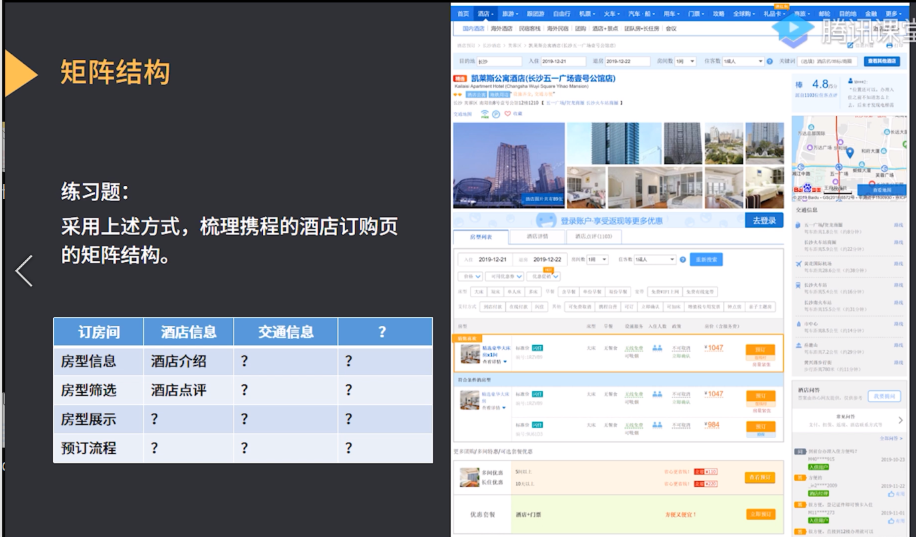Open the 优惠促销 dropdown
Screen dimensions: 916x537
tap(544, 276)
